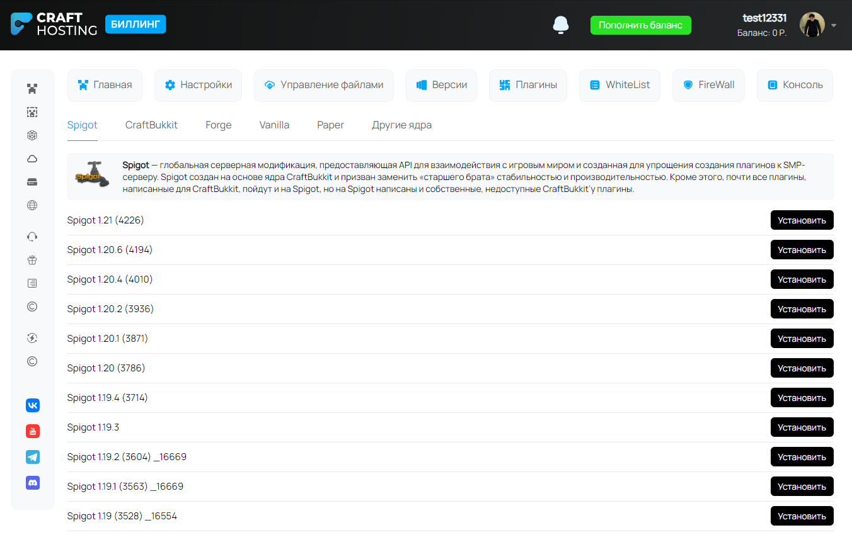This screenshot has height=535, width=852.
Task: Install Spigot 1.19.3
Action: tap(802, 427)
